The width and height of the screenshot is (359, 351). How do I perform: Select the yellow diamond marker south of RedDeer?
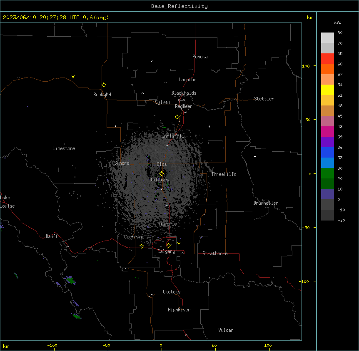pyautogui.click(x=177, y=117)
